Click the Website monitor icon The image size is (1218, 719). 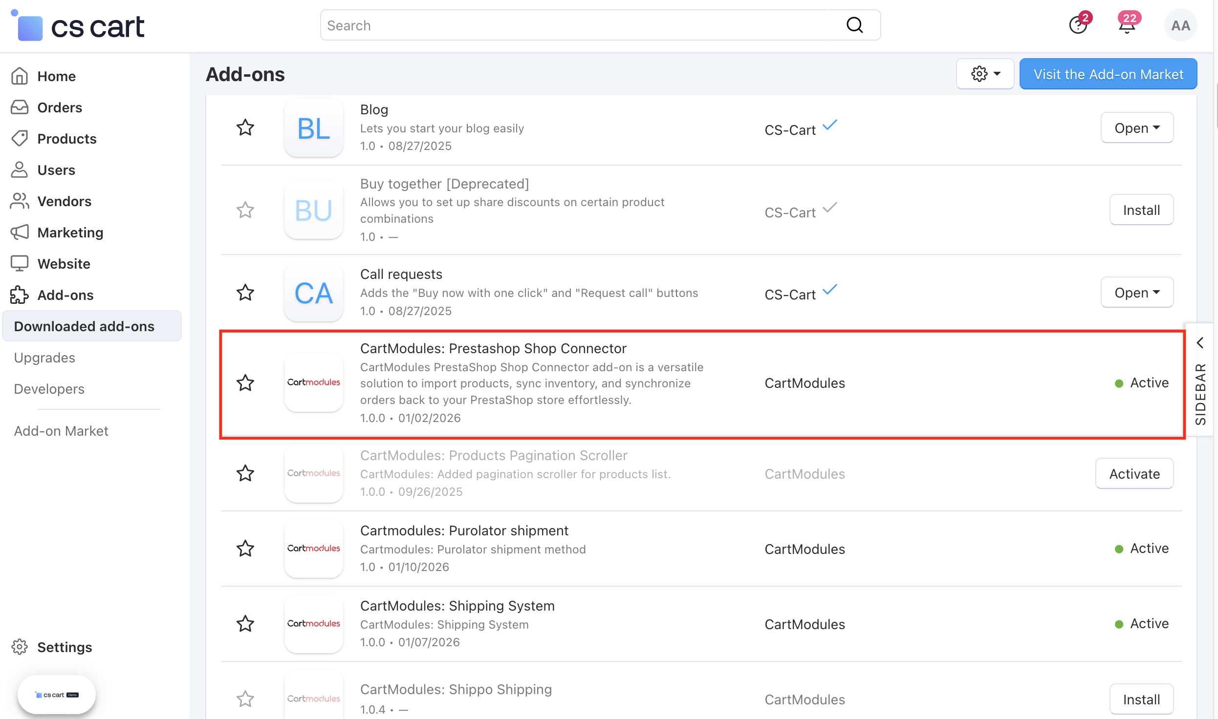point(20,264)
